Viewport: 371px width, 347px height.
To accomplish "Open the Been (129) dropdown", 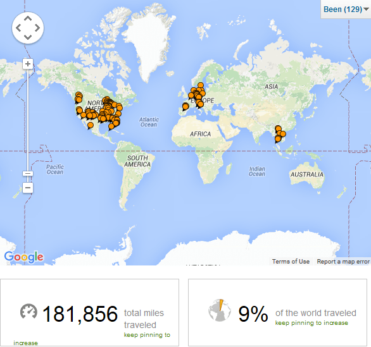I will click(x=346, y=9).
